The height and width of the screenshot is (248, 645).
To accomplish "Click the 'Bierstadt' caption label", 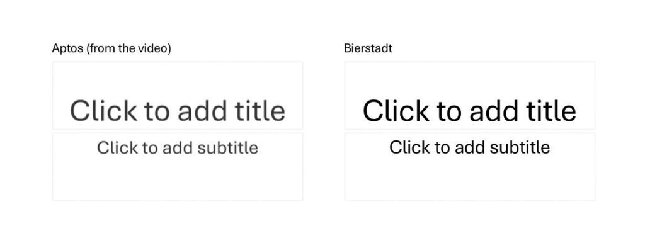I will click(368, 48).
